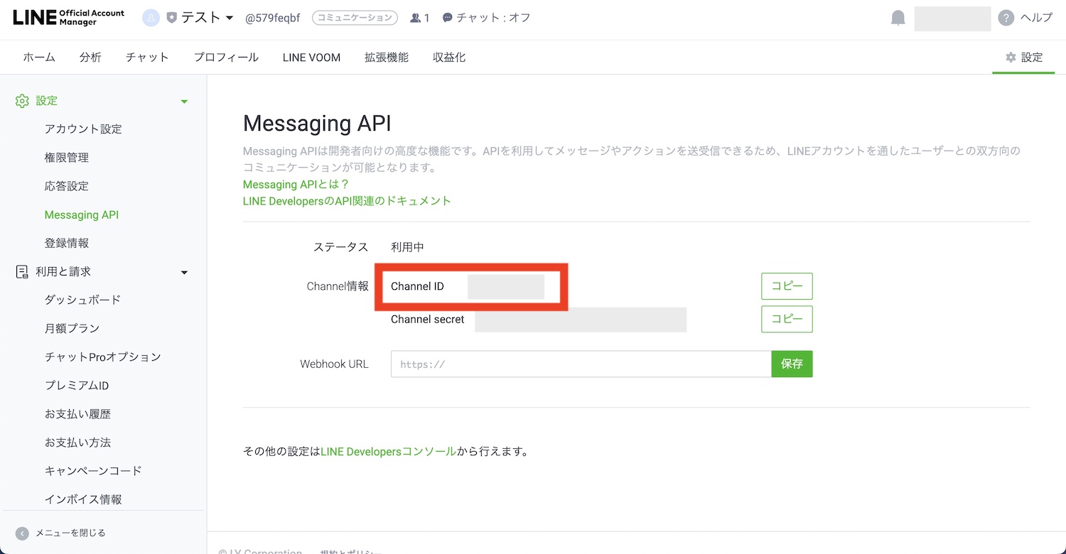Screen dimensions: 1066x554
Task: Copy the Channel ID with its コピー button
Action: (787, 286)
